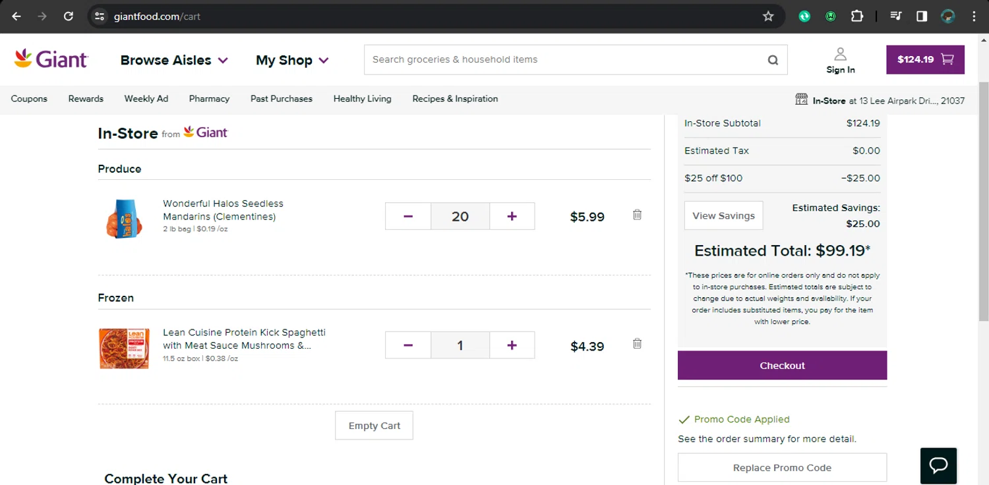Viewport: 989px width, 485px height.
Task: Click the Lean Cuisine product thumbnail
Action: click(x=124, y=348)
